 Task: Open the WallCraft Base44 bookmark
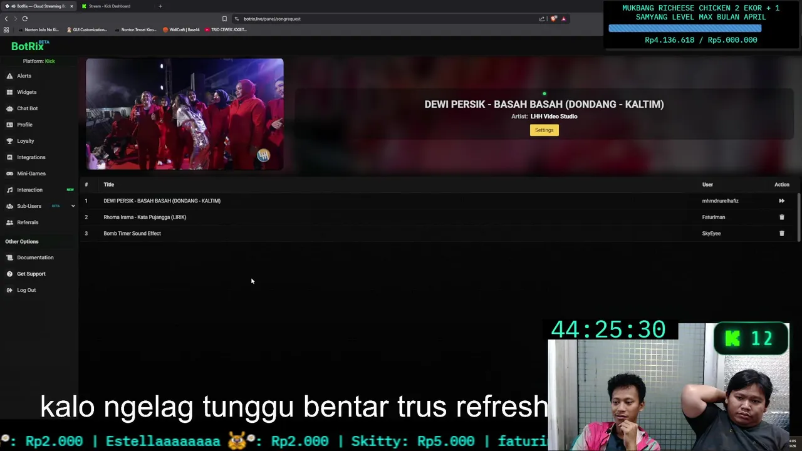click(x=182, y=29)
